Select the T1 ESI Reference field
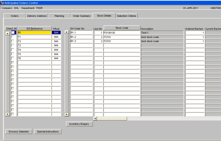Viewport: 221px width, 141px height. pyautogui.click(x=34, y=37)
